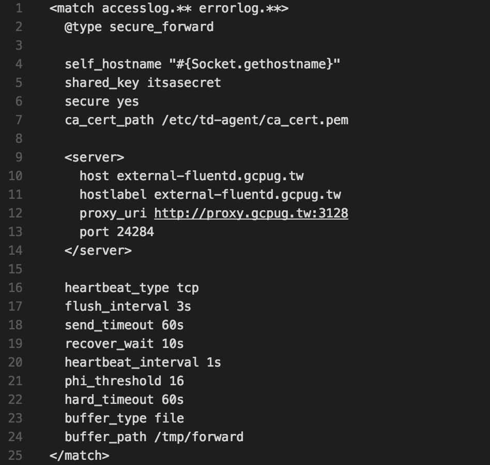Click the closing server tag

pos(98,251)
